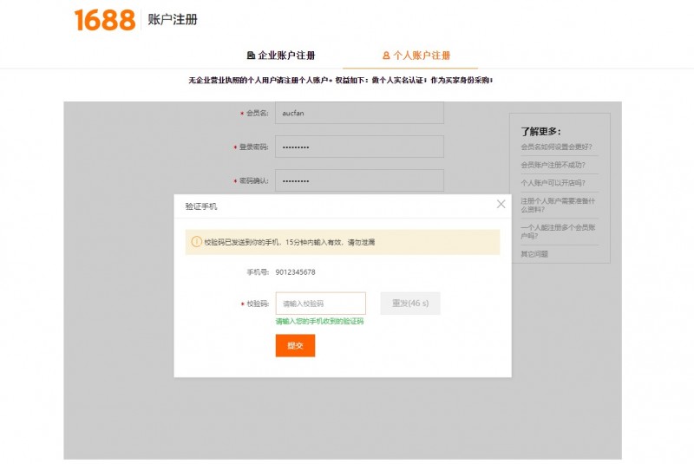694x464 pixels.
Task: Close the 验证手机 dialog with the X
Action: tap(501, 205)
